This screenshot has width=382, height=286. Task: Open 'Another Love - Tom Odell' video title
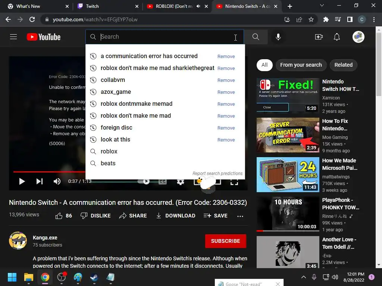click(x=339, y=243)
